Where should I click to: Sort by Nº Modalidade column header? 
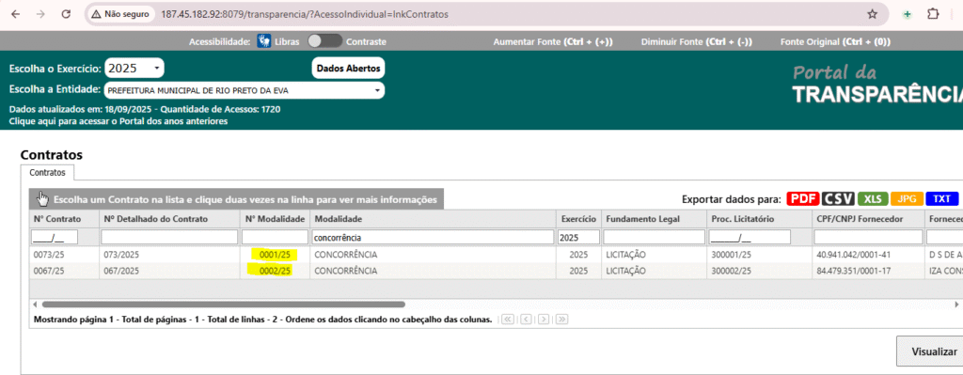pos(275,218)
